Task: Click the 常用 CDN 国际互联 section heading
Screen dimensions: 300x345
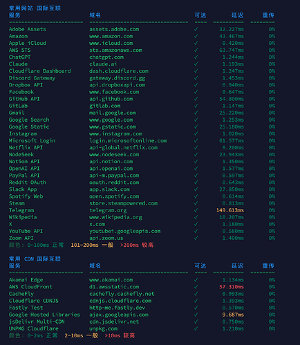Action: (x=35, y=259)
